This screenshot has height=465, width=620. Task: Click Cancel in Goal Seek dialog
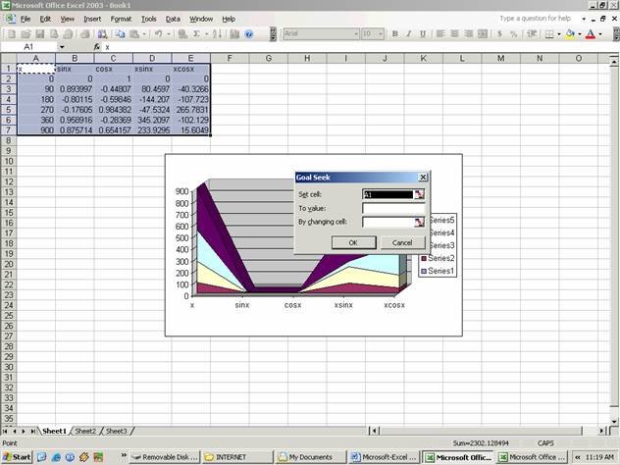point(402,242)
